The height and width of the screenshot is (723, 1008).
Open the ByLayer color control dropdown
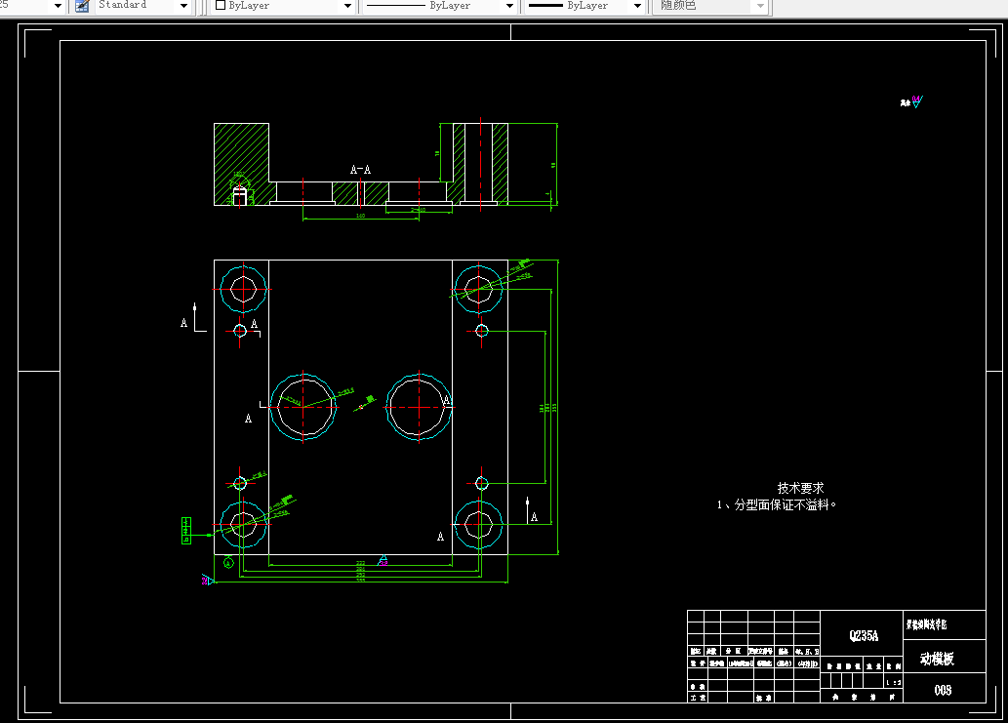[x=347, y=6]
